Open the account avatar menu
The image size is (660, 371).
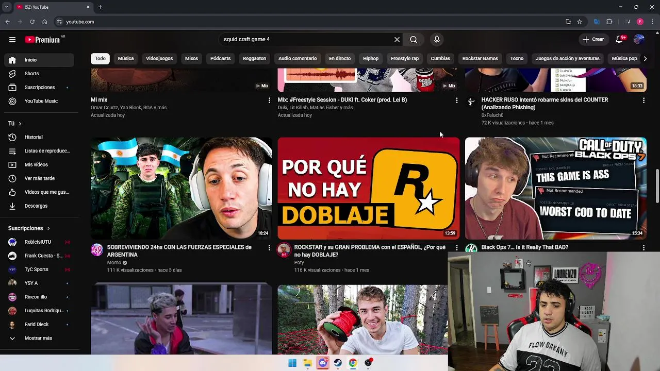639,39
